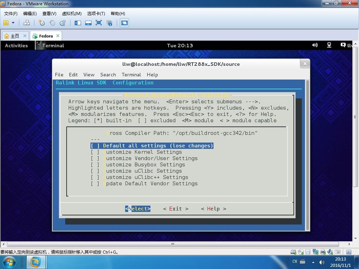Toggle Default all settings checkbox

pos(95,146)
